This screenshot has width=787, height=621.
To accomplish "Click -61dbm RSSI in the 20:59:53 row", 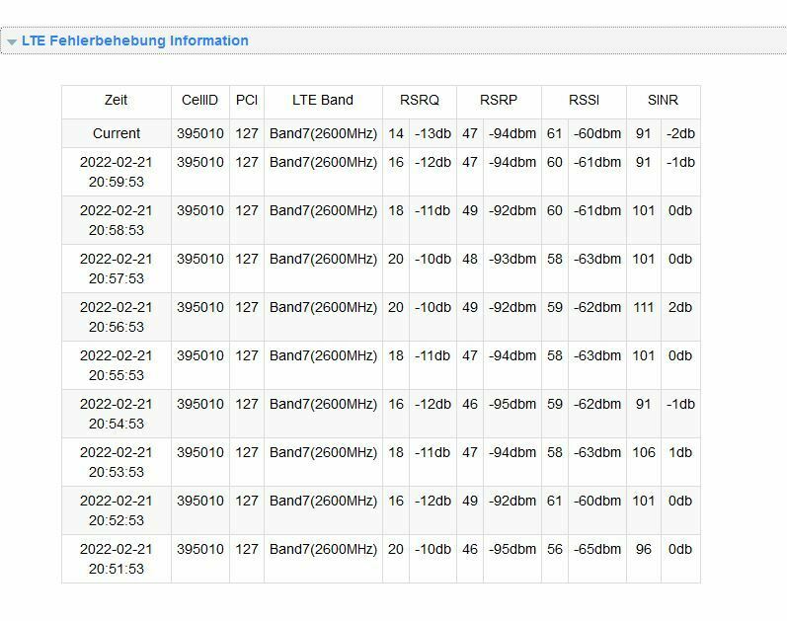I will point(597,162).
